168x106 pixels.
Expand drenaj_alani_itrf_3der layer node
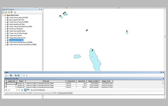[5, 40]
